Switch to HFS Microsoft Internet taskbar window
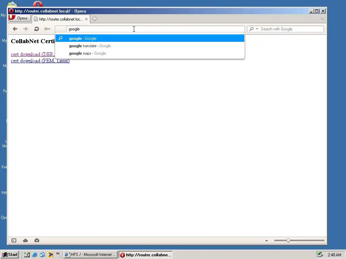The image size is (346, 259). (x=91, y=255)
